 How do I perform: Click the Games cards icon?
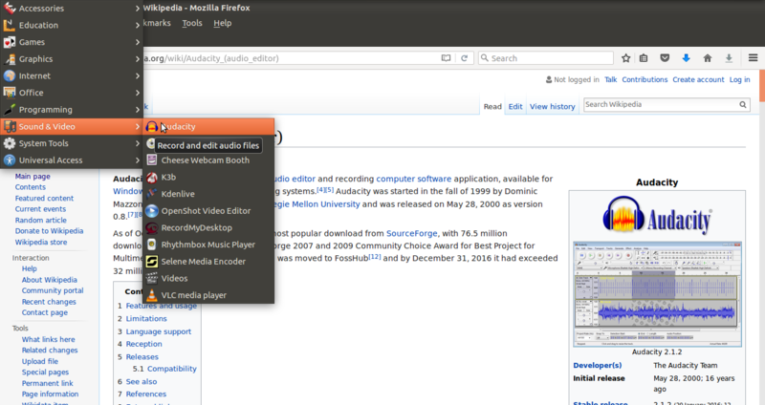10,42
